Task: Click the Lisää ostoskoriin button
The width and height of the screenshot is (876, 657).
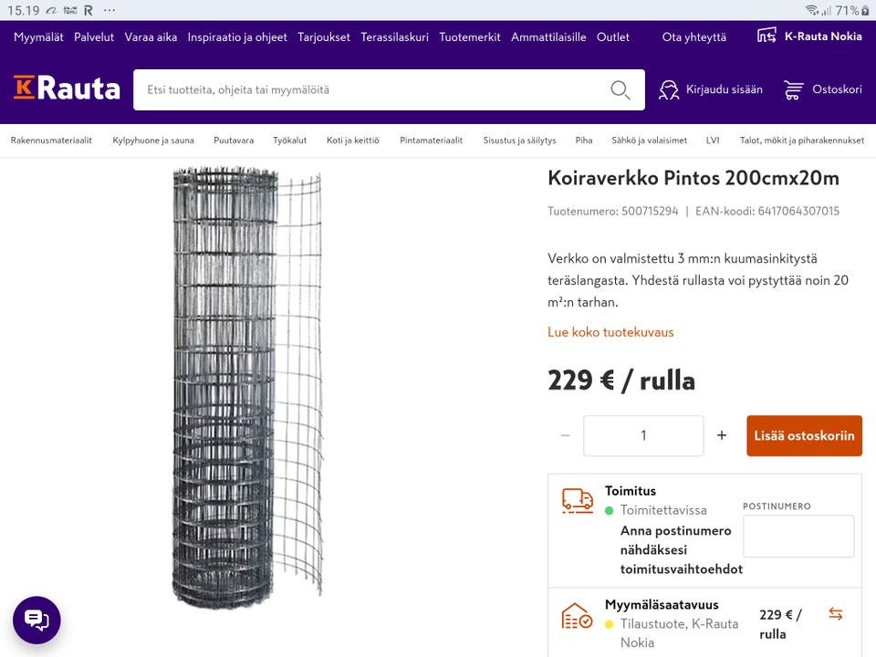Action: pyautogui.click(x=804, y=435)
